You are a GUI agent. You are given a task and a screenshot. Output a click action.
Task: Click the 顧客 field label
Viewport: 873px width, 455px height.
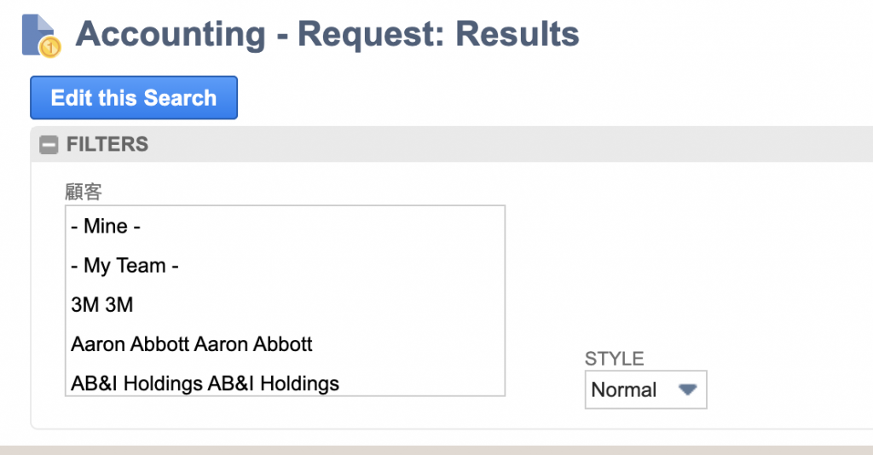point(84,192)
